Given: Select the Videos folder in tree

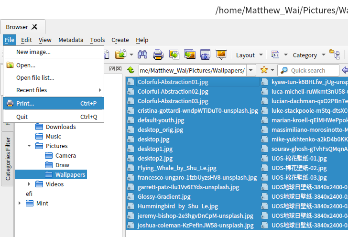Looking at the screenshot, I should pyautogui.click(x=54, y=184).
